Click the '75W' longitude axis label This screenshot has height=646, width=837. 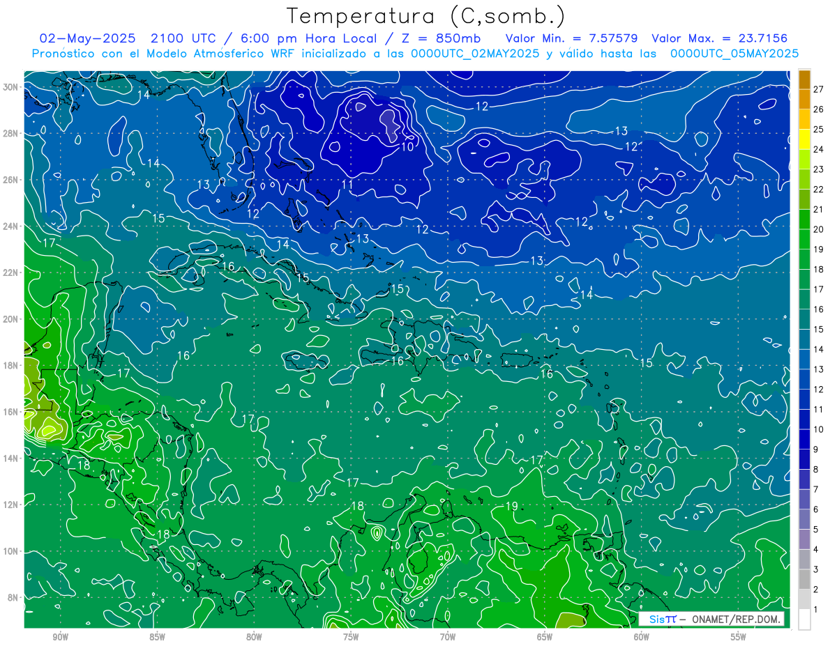coord(351,637)
